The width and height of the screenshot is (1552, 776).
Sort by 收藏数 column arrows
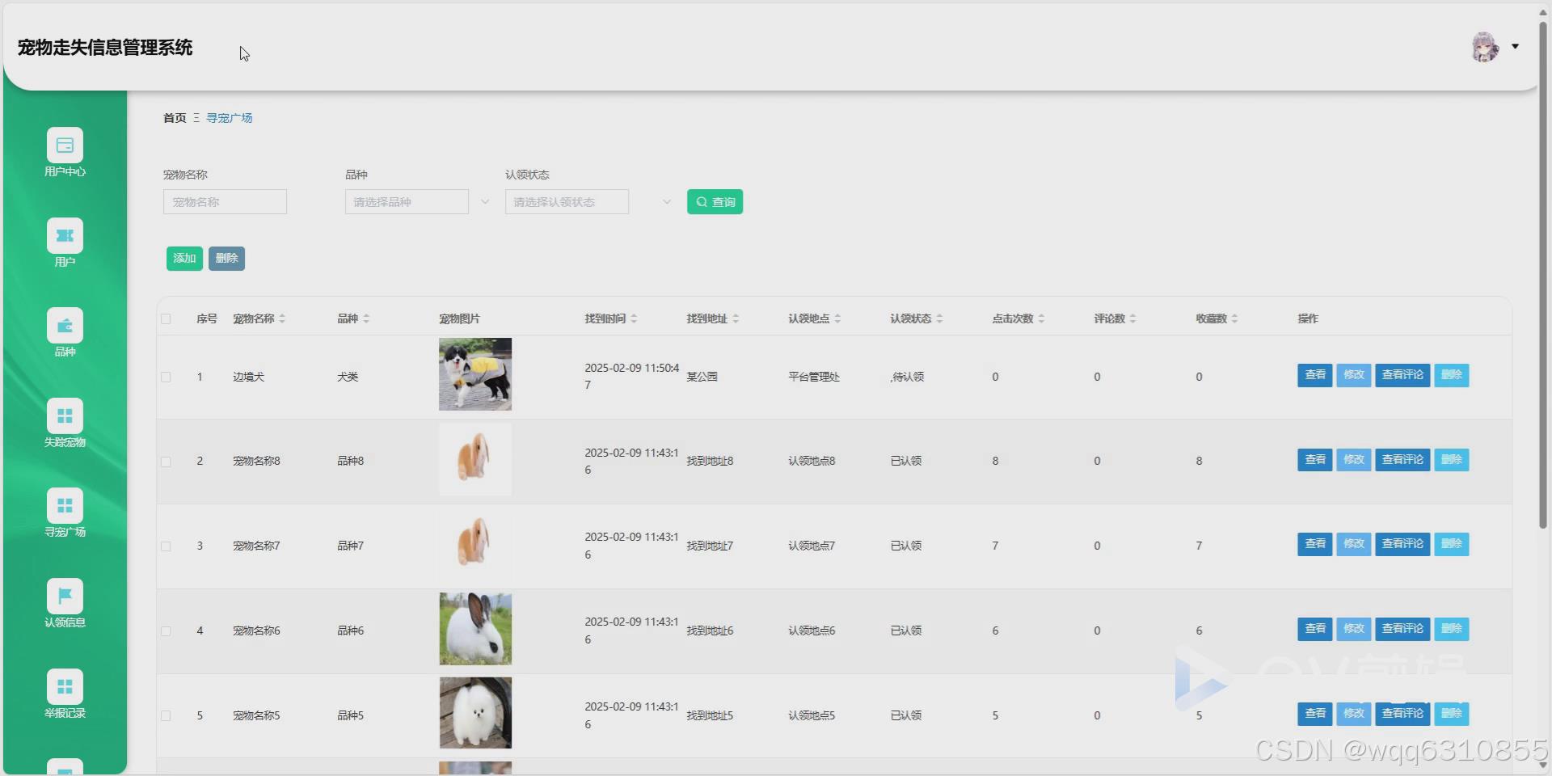point(1234,318)
